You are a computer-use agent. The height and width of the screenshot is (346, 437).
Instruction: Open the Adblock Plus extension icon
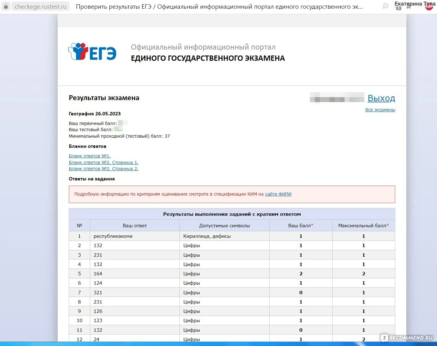pyautogui.click(x=429, y=7)
